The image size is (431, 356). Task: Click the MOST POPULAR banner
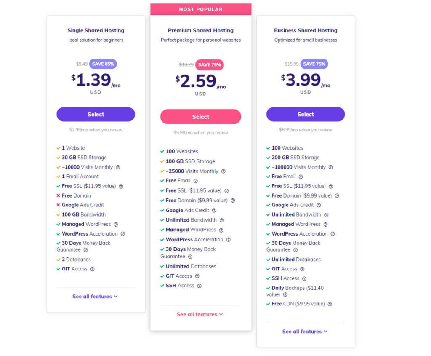[201, 9]
